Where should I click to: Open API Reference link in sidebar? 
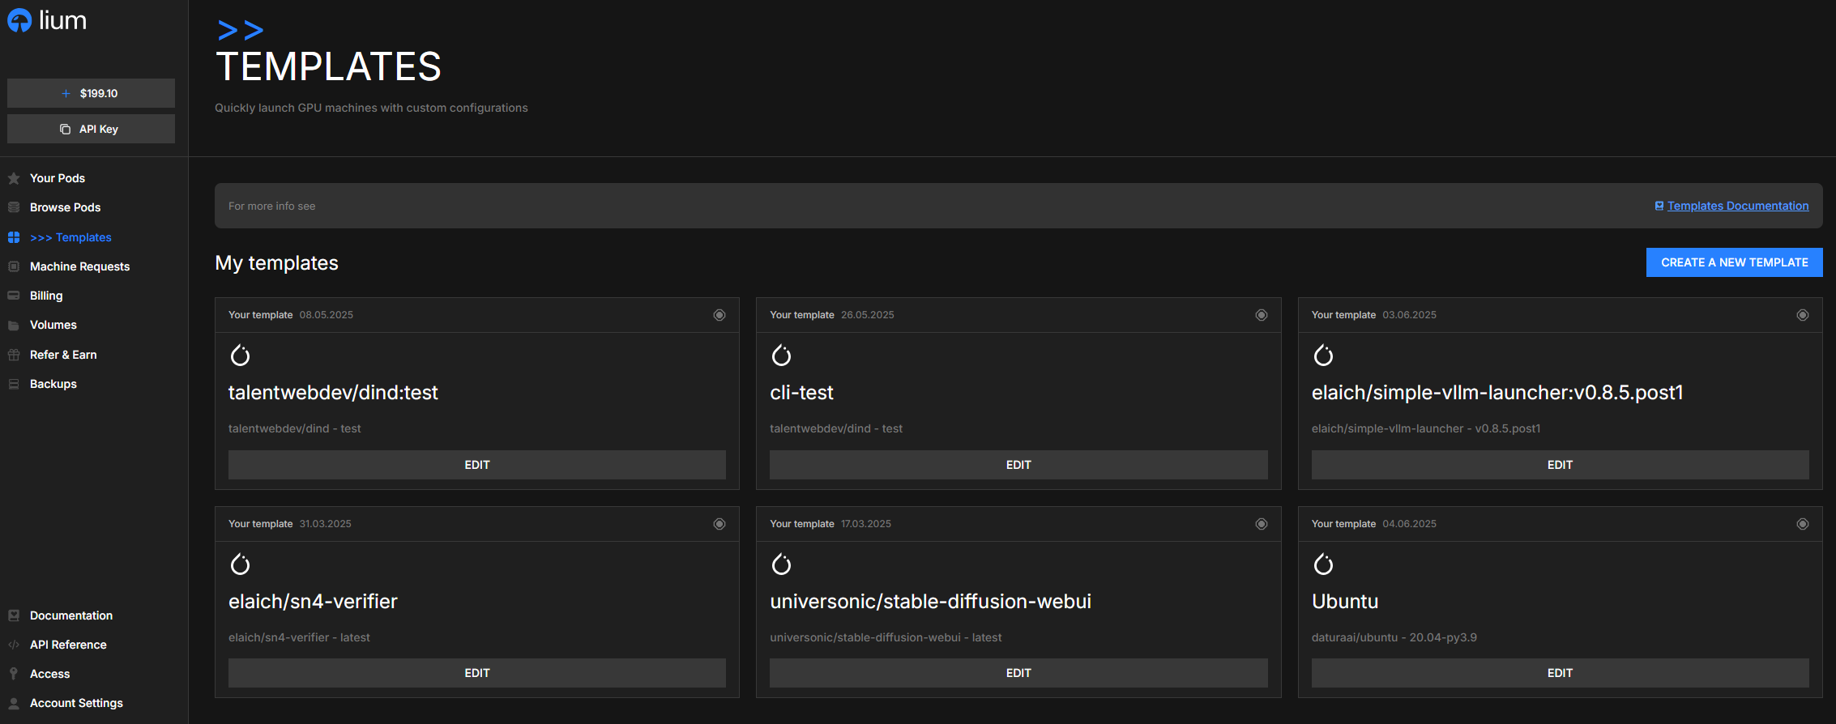tap(68, 645)
